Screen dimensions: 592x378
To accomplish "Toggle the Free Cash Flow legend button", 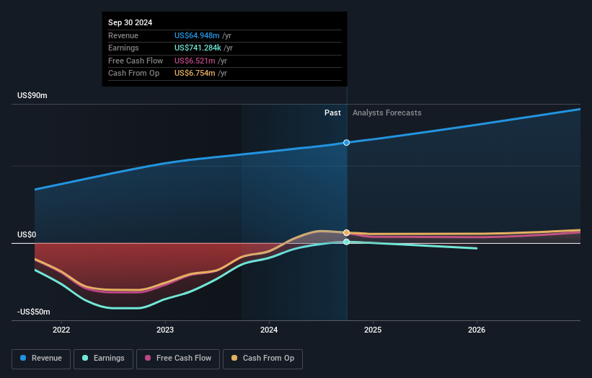I will pos(178,359).
